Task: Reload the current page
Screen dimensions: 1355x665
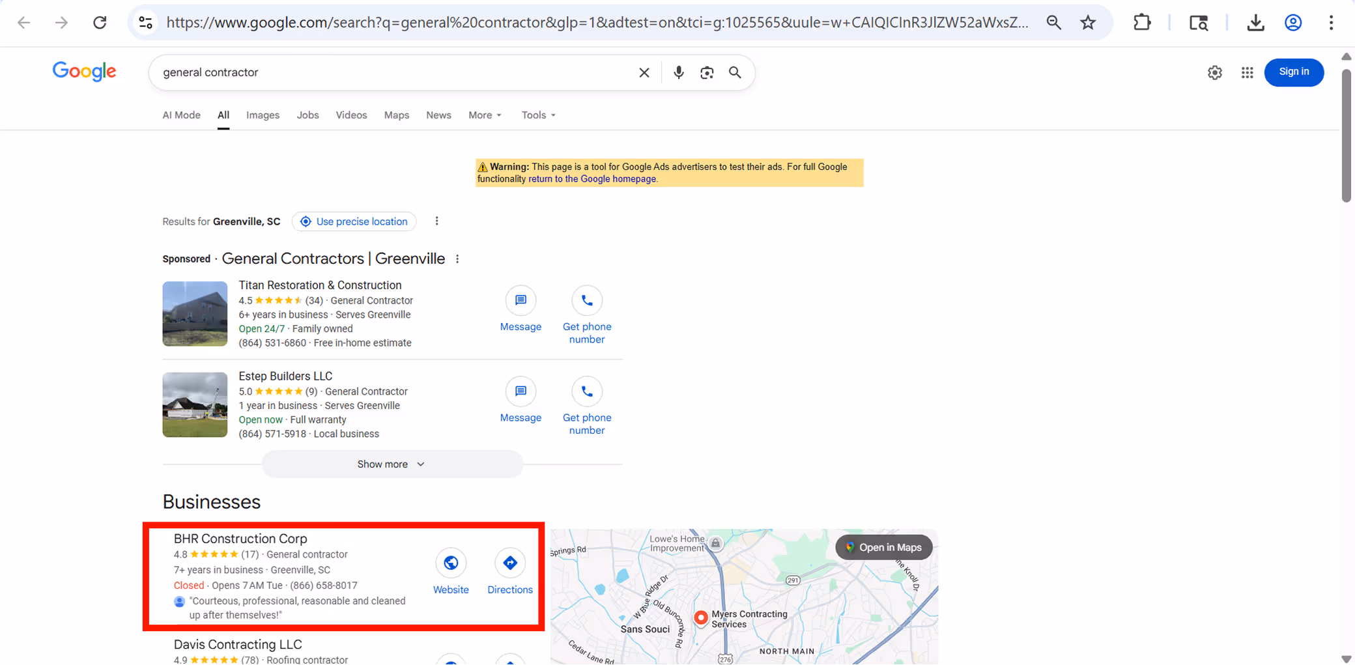Action: 100,23
